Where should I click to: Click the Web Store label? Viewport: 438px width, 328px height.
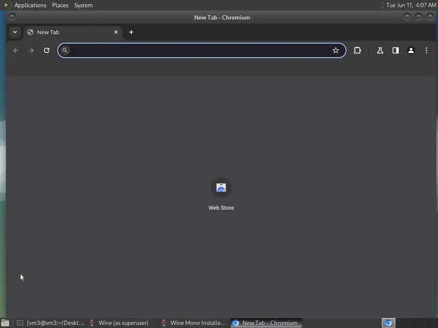pos(221,208)
